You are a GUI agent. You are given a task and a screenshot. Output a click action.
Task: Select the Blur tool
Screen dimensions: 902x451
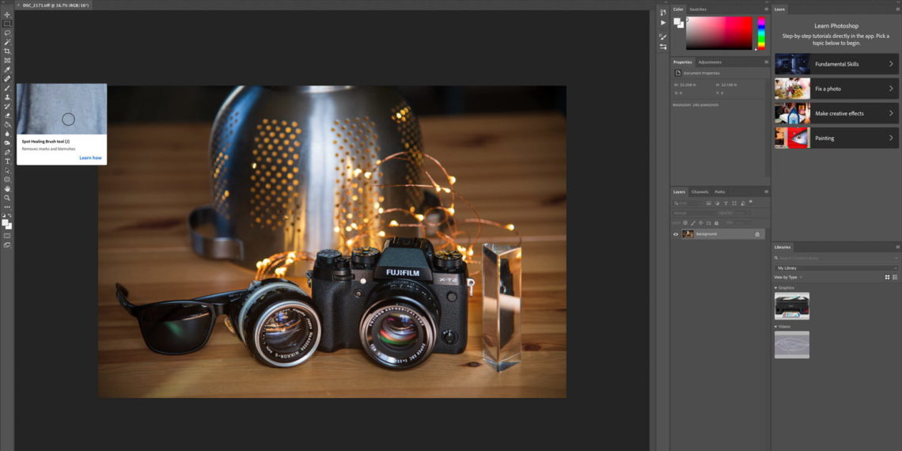pyautogui.click(x=7, y=134)
